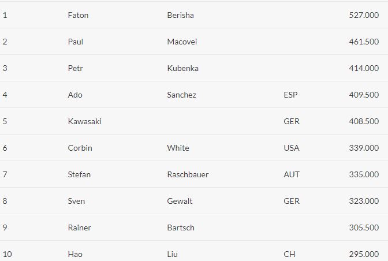Click the USA country label
The image size is (388, 261).
[292, 148]
